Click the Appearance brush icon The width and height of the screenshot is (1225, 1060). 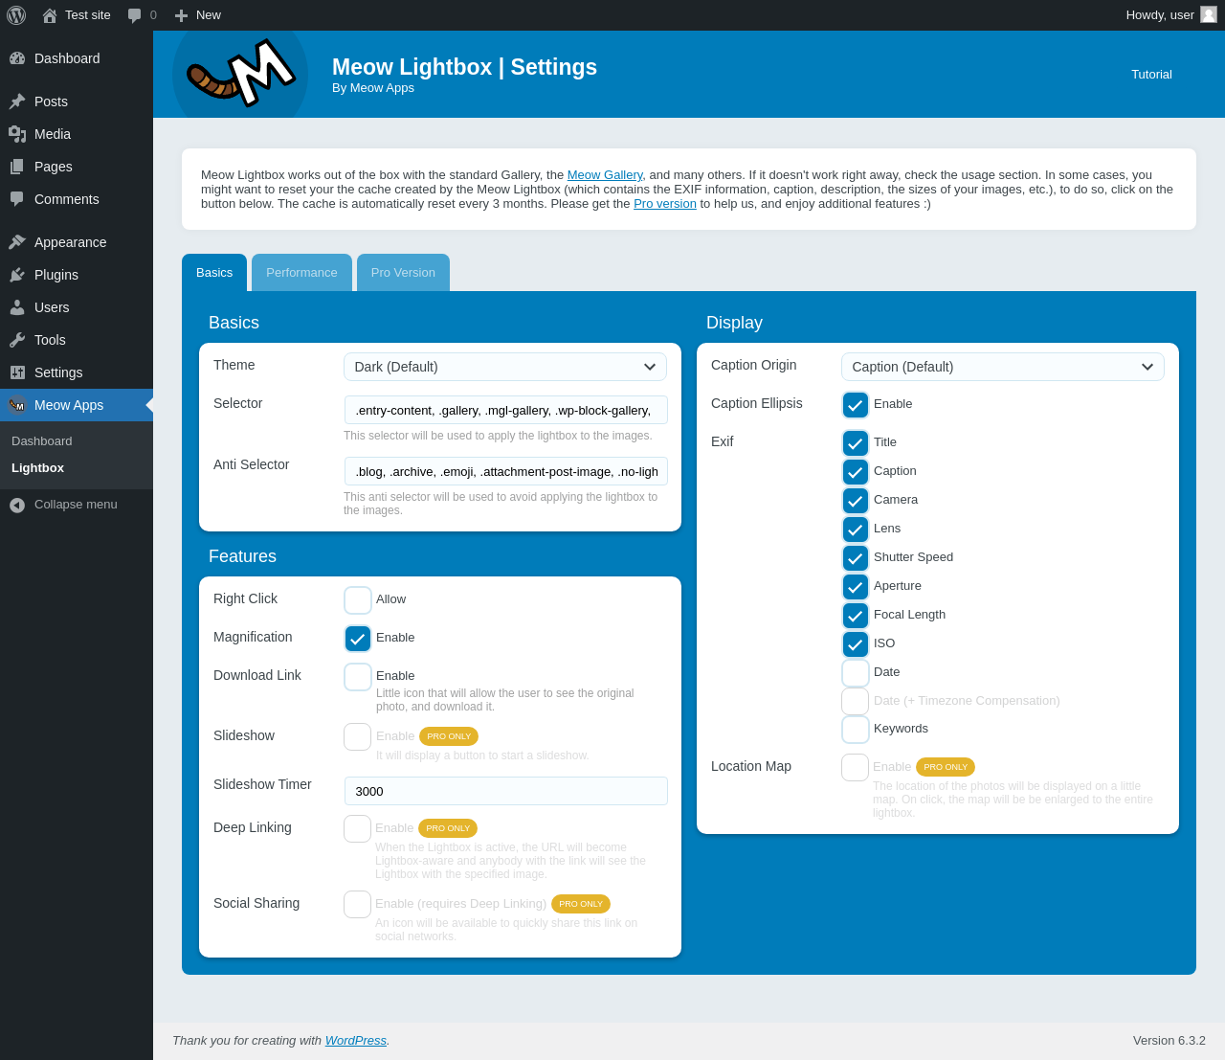point(17,242)
